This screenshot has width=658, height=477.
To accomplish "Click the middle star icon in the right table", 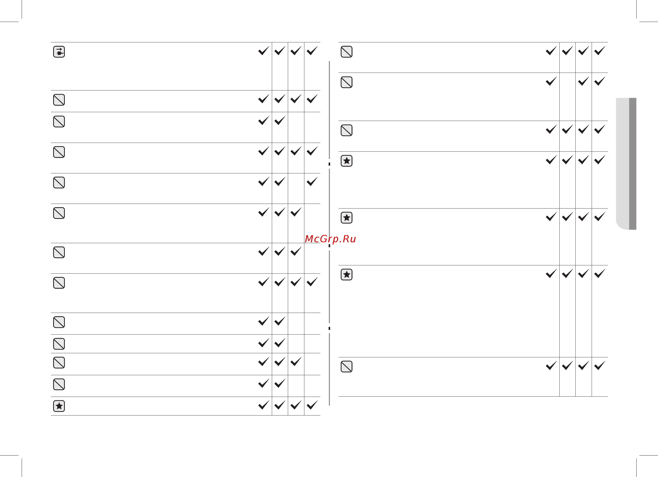I will [346, 218].
